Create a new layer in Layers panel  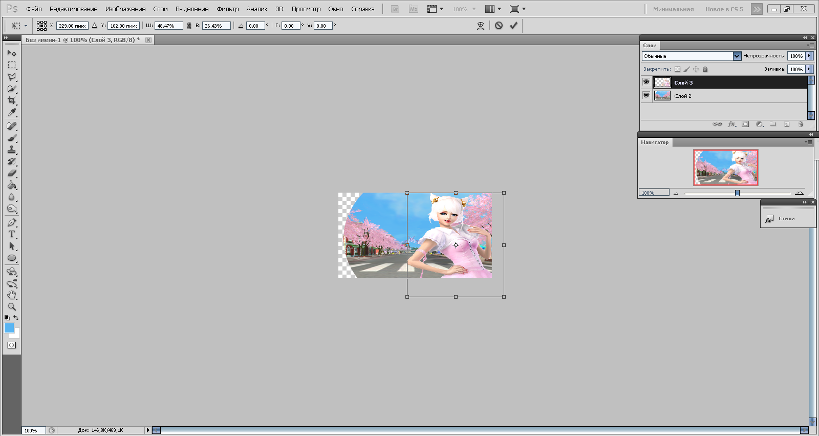point(787,124)
